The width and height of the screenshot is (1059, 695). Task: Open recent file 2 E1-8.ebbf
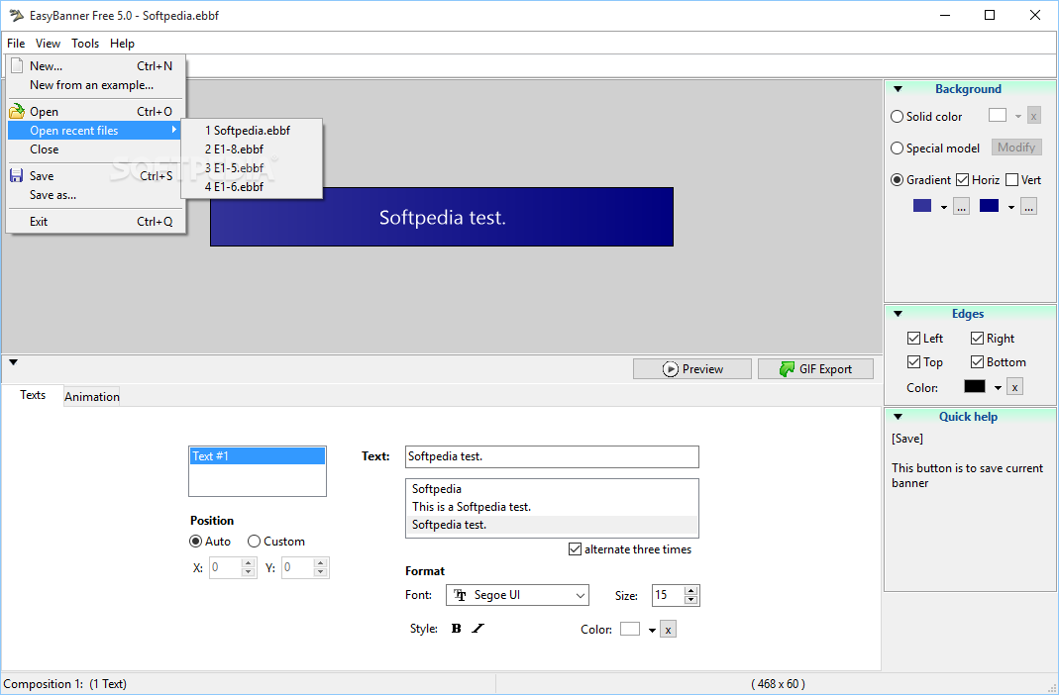(252, 149)
